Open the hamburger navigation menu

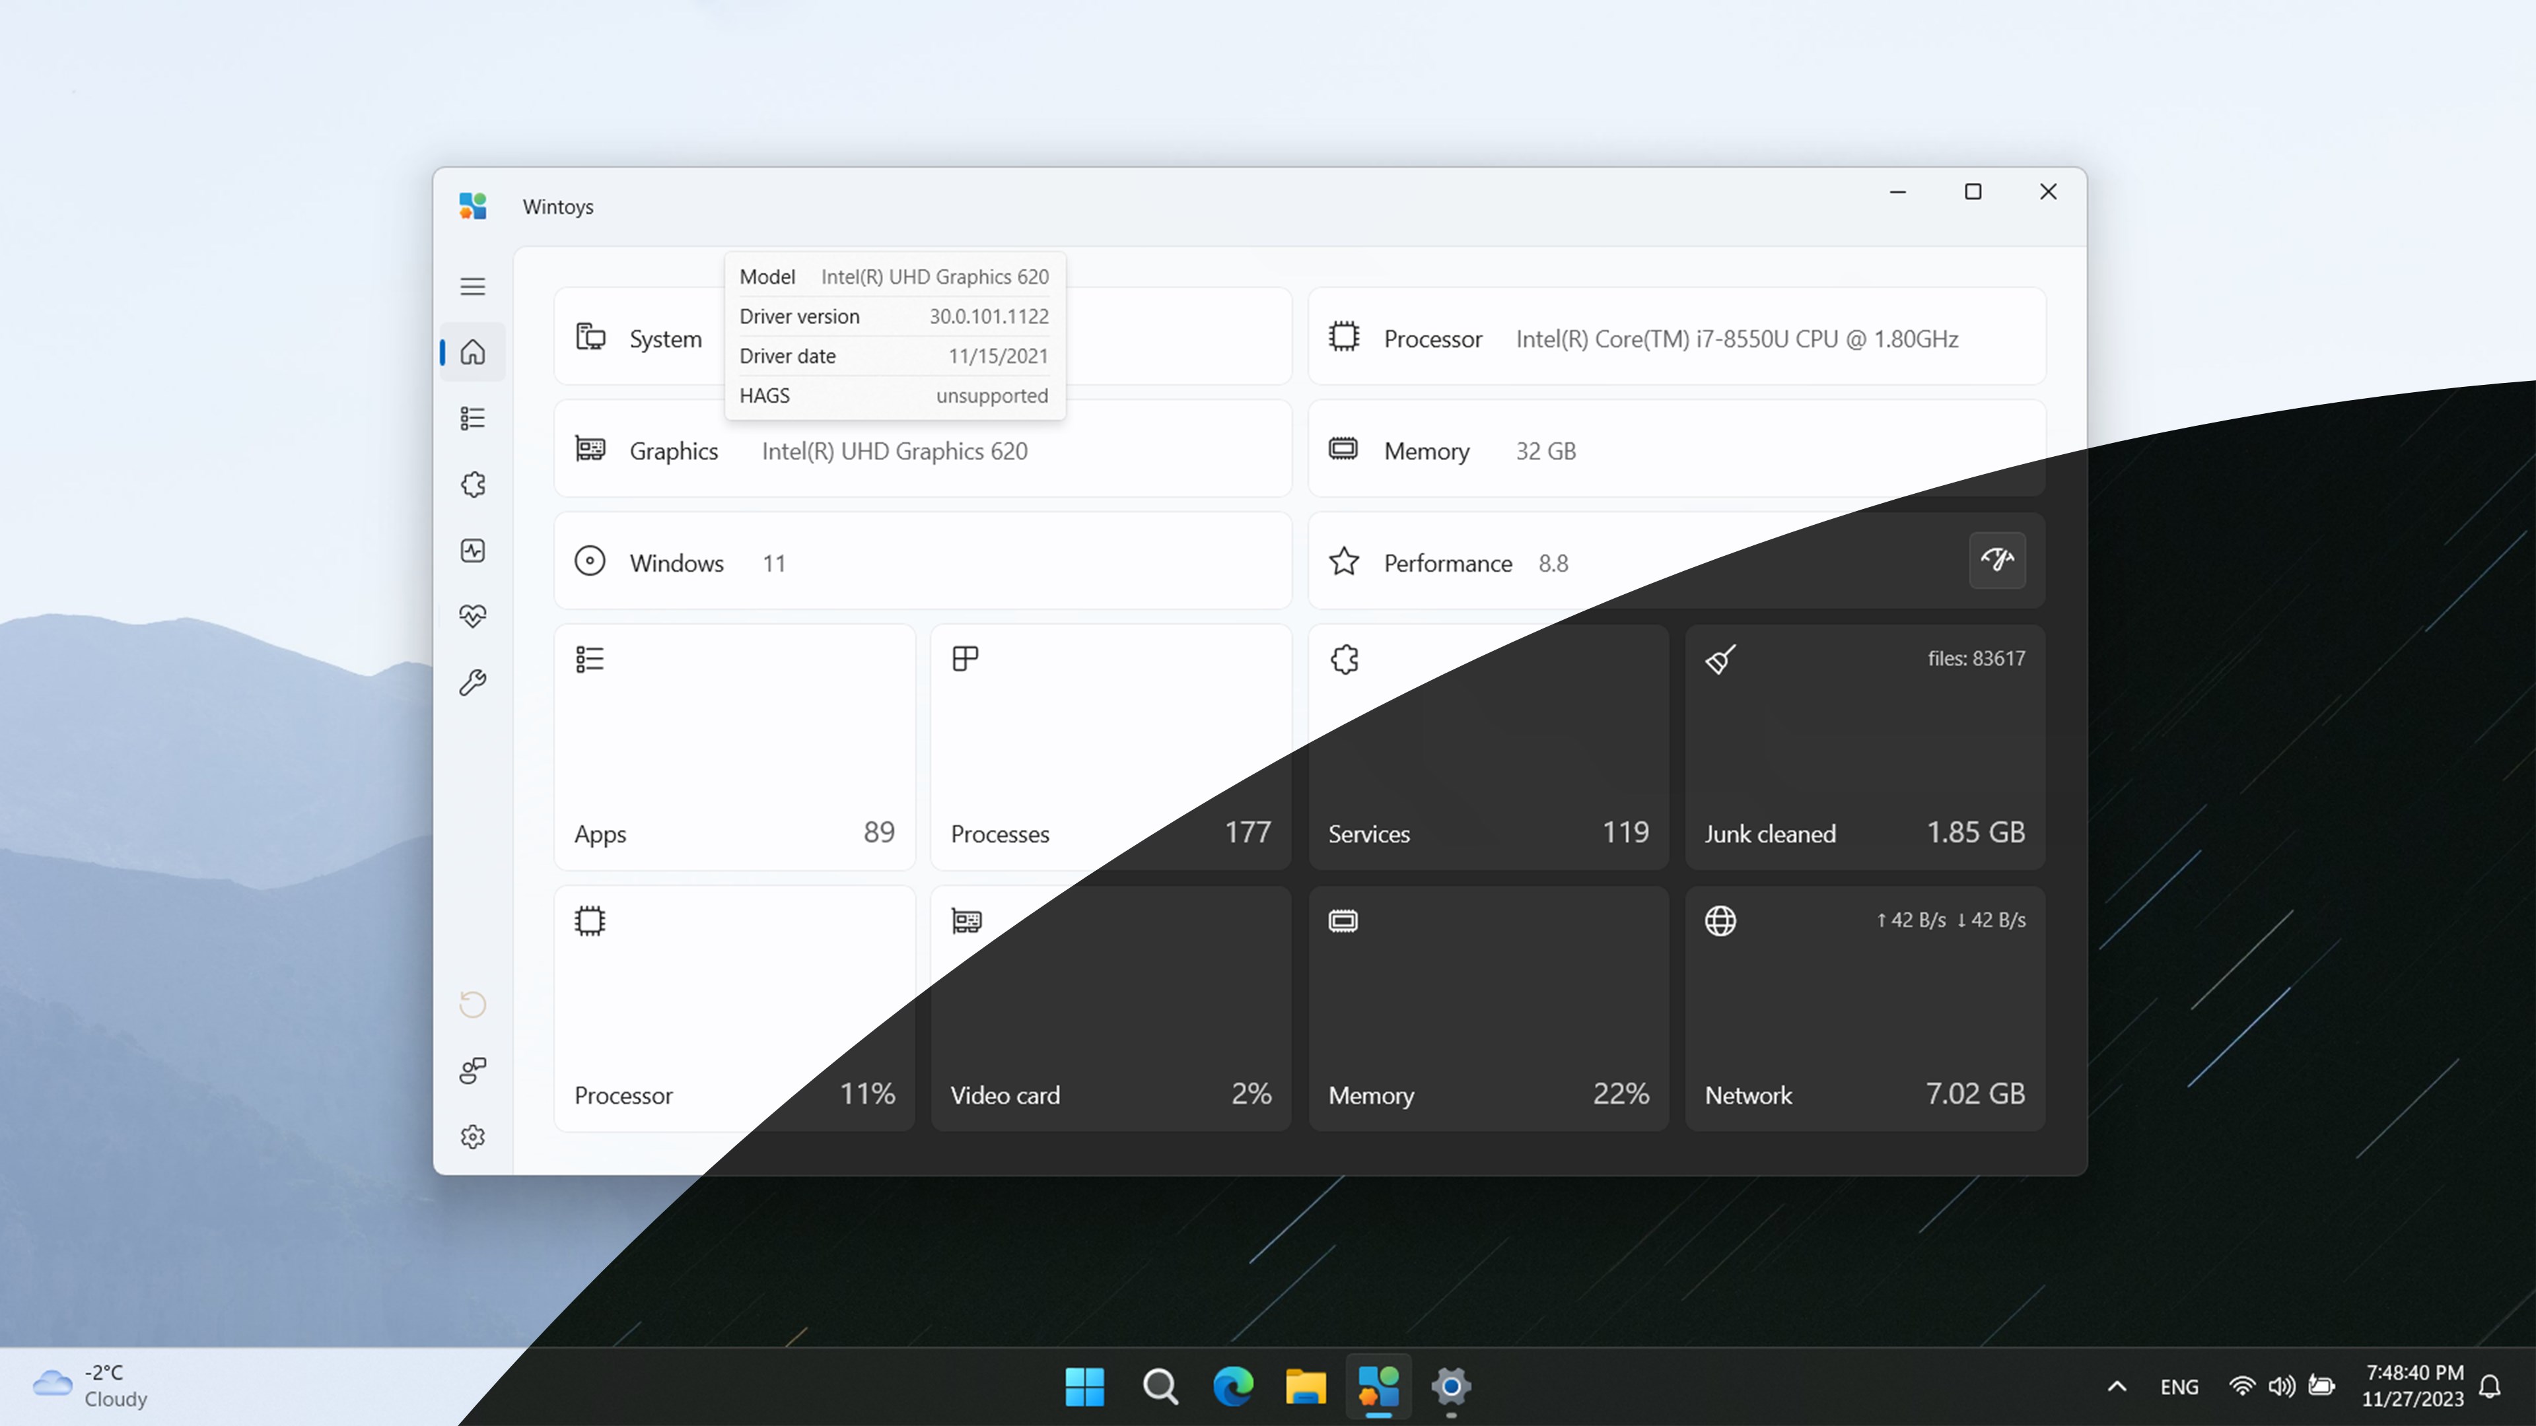(x=473, y=287)
